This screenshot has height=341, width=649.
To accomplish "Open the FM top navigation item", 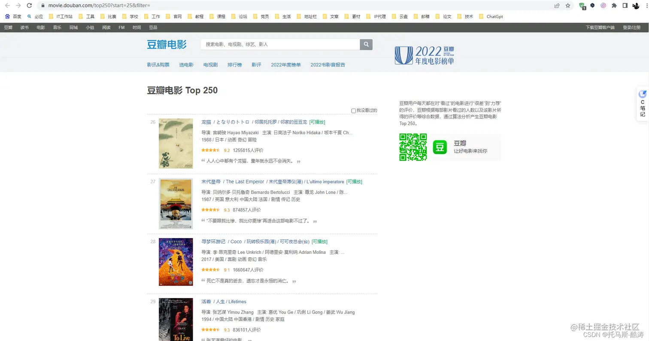I will [121, 27].
